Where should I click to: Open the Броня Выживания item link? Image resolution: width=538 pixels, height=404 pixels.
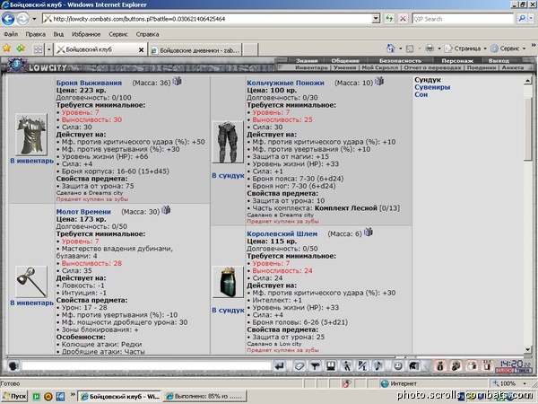pos(89,83)
